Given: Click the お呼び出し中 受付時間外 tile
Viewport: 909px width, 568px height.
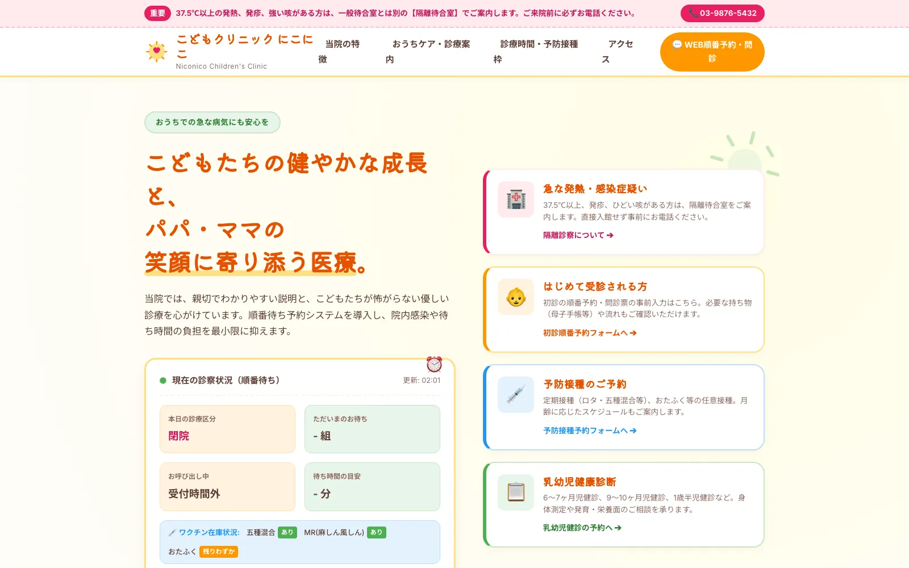Looking at the screenshot, I should click(x=227, y=487).
